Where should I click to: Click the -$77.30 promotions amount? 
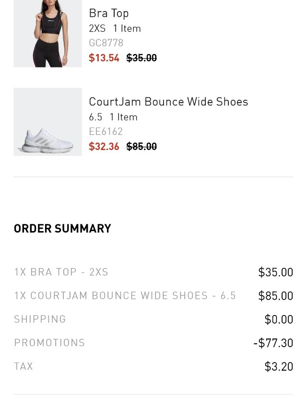pos(273,343)
